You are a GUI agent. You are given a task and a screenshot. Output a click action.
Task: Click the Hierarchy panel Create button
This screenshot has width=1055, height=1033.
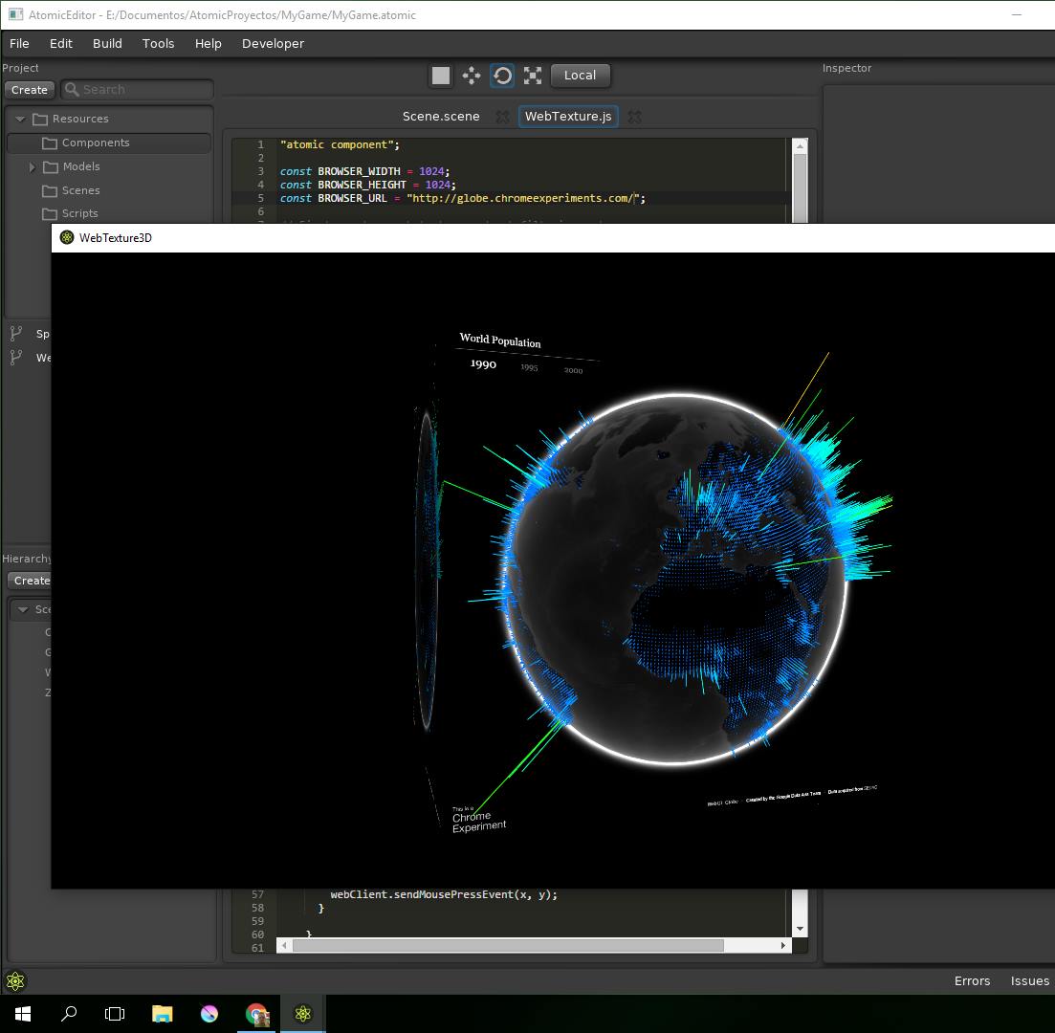point(32,580)
